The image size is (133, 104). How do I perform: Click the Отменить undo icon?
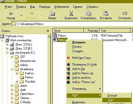(125, 13)
